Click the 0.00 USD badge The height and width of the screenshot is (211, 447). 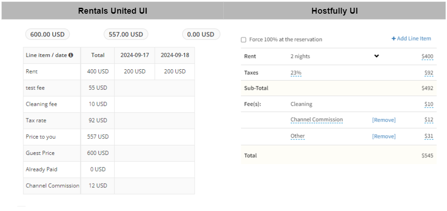[x=201, y=34]
